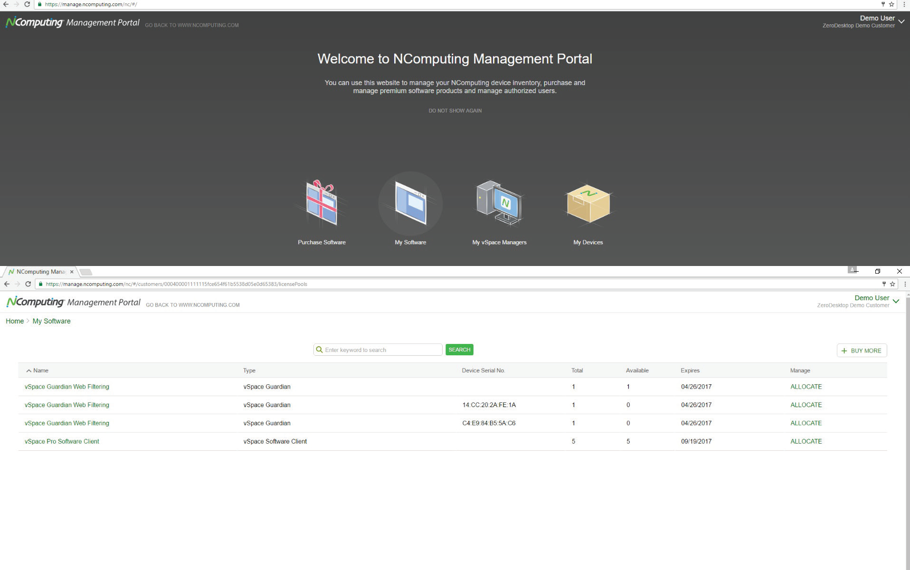Click the BUY MORE button
This screenshot has height=570, width=910.
coord(862,351)
